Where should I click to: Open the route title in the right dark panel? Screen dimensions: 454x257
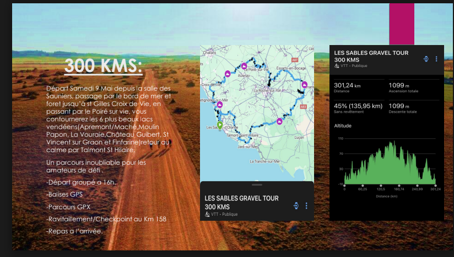[371, 56]
